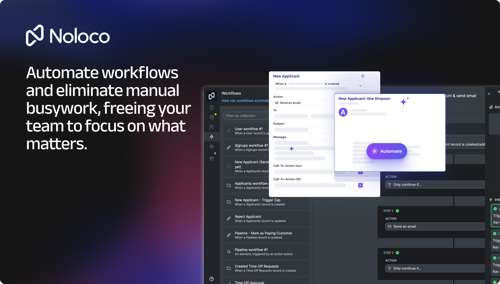Select the Workflows lightning bolt icon
Image resolution: width=500 pixels, height=284 pixels.
coord(211,137)
